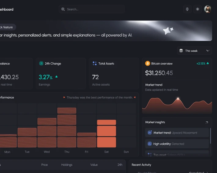
Task: Click the Wed axis label
Action: (x=47, y=152)
